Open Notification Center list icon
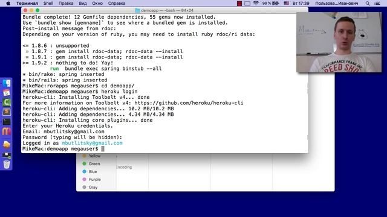This screenshot has width=387, height=217. click(377, 4)
